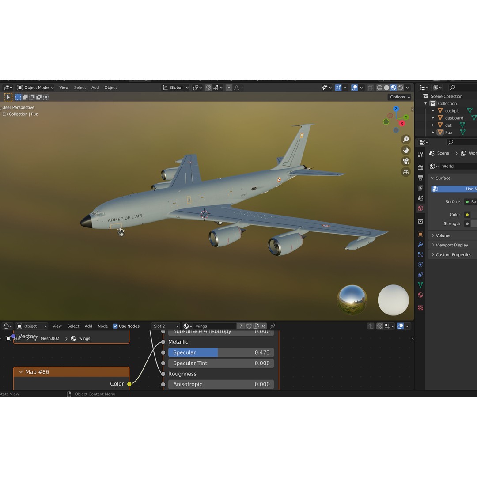
Task: Expand the Volume panel
Action: tap(432, 235)
